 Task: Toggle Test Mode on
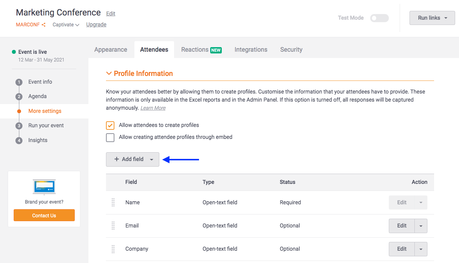[379, 18]
